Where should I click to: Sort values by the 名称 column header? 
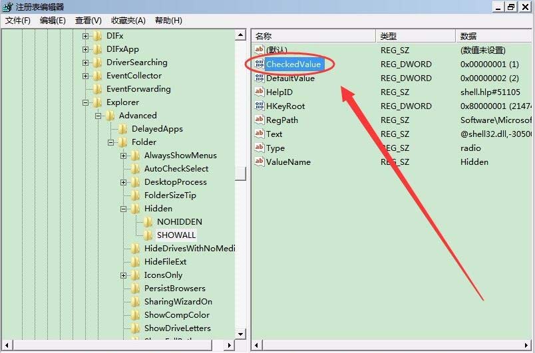pyautogui.click(x=314, y=36)
